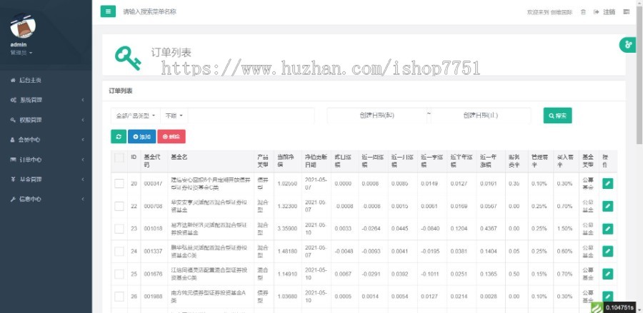Viewport: 643px width, 313px height.
Task: Expand the 基金管理 sidebar chevron
Action: click(83, 179)
